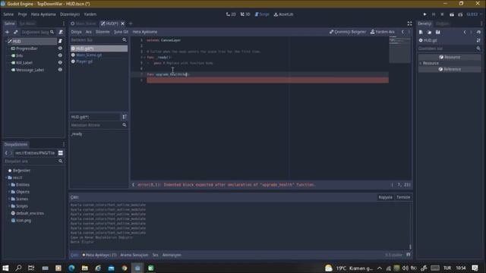
Task: Pause the running project
Action: tap(434, 14)
